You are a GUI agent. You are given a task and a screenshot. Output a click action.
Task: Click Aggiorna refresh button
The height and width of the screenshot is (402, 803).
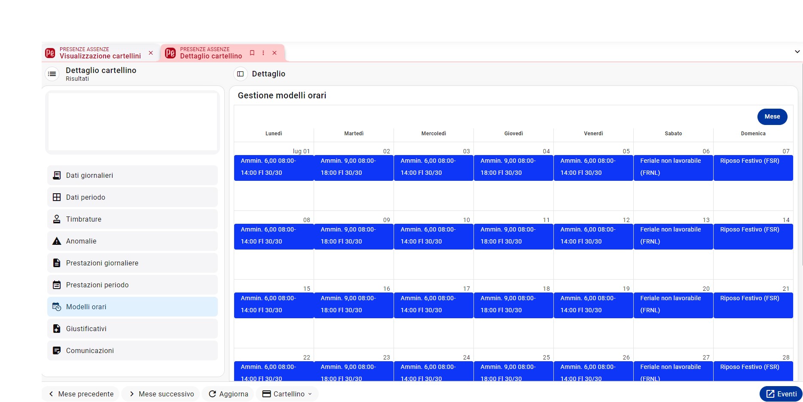[228, 394]
